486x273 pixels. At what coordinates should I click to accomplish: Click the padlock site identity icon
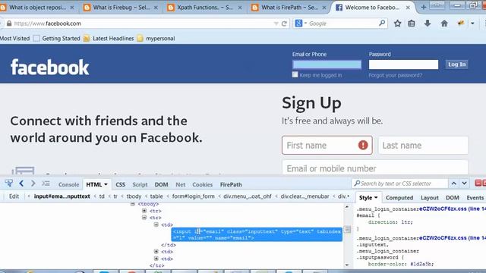9,24
